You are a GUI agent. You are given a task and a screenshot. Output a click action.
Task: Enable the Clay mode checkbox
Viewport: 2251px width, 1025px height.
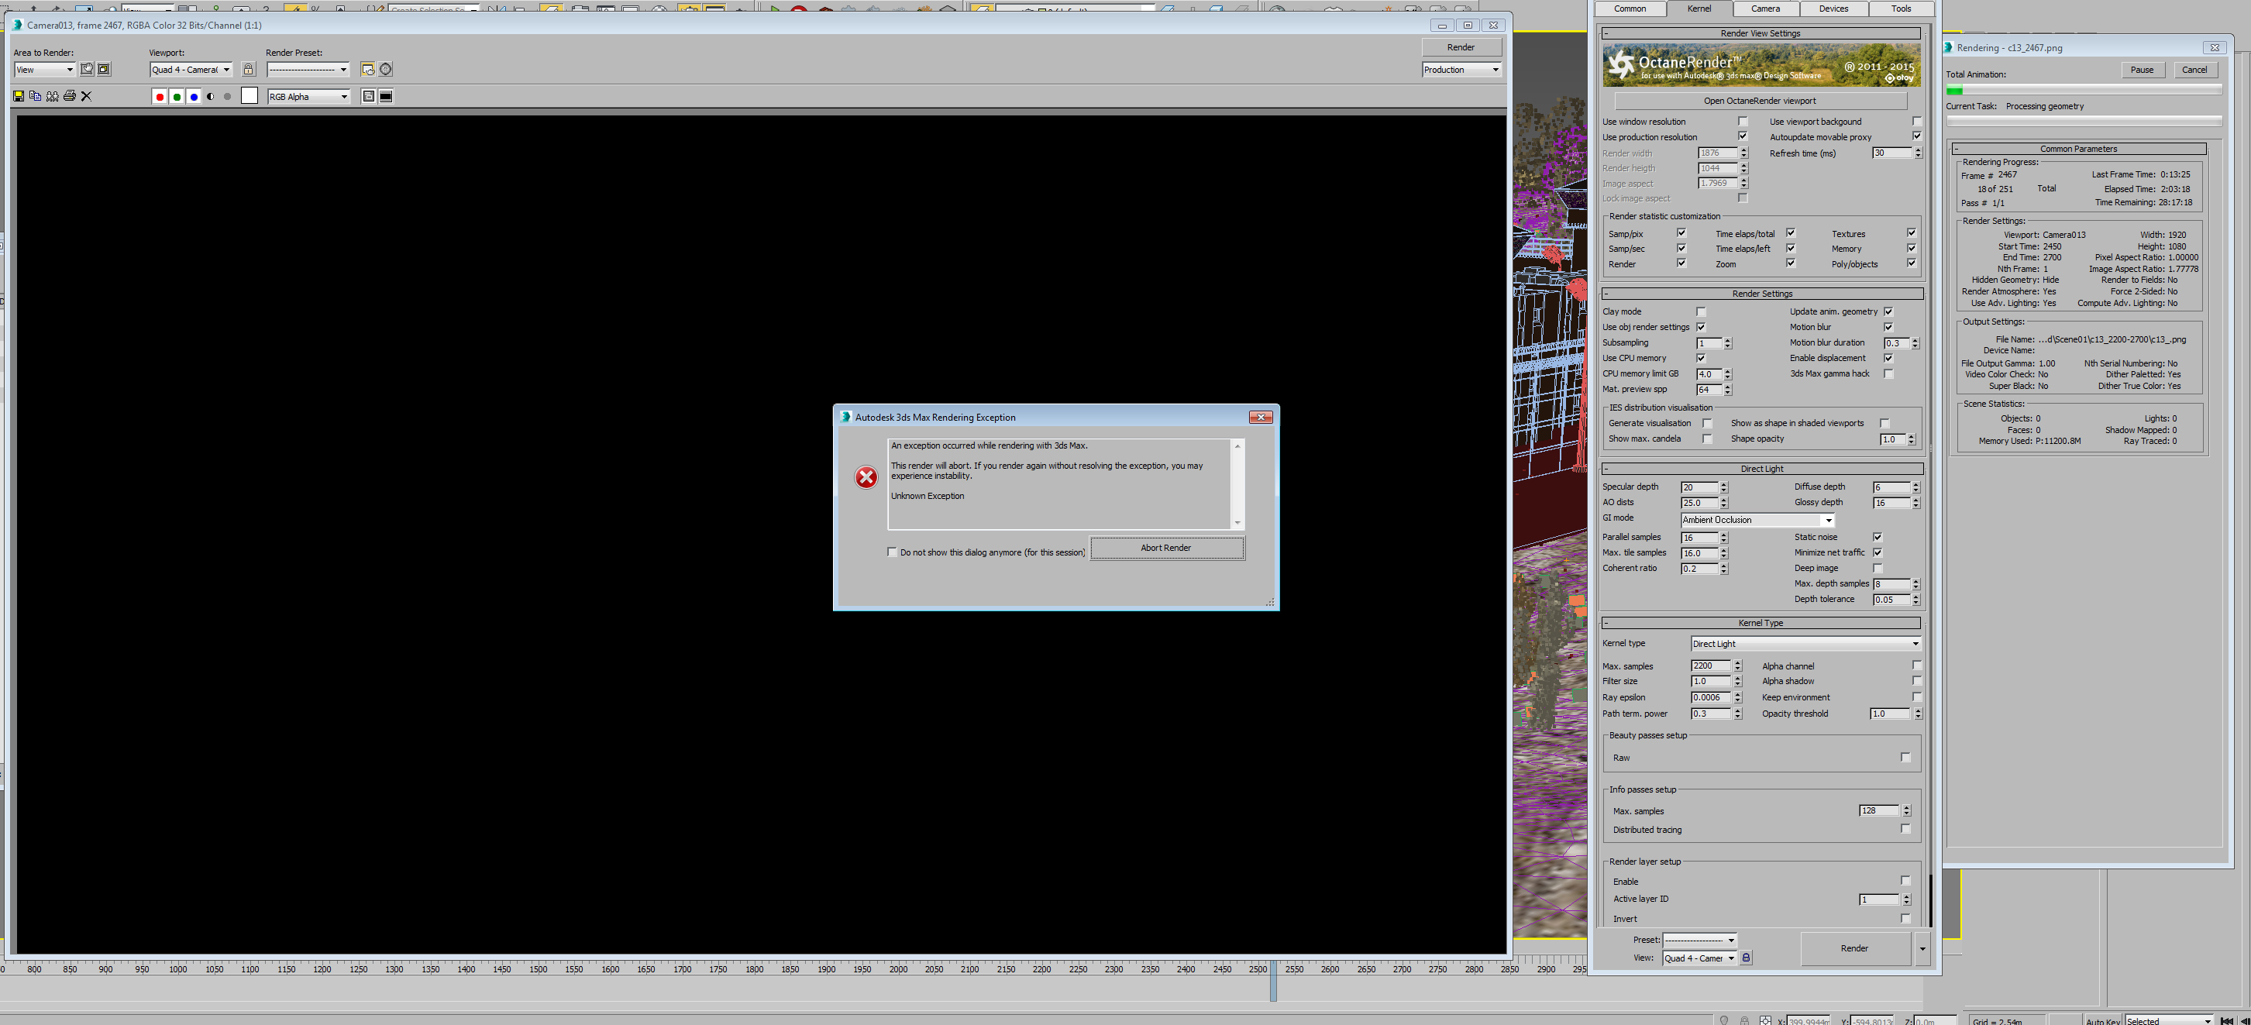1701,312
